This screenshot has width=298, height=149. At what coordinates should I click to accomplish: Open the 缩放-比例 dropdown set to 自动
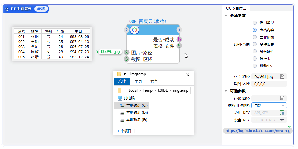[x=269, y=105]
